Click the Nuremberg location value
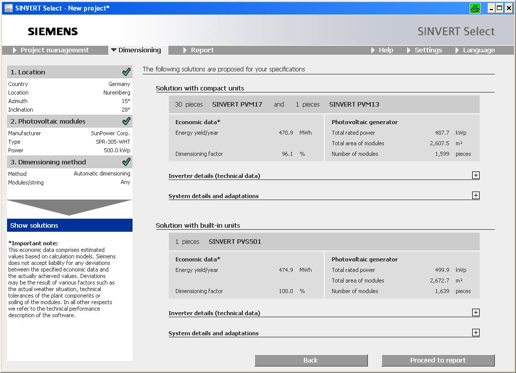The height and width of the screenshot is (373, 516). 117,92
